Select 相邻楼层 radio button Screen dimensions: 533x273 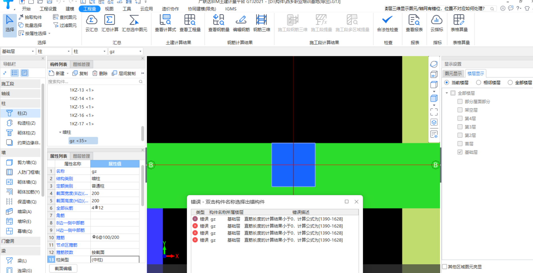point(478,83)
